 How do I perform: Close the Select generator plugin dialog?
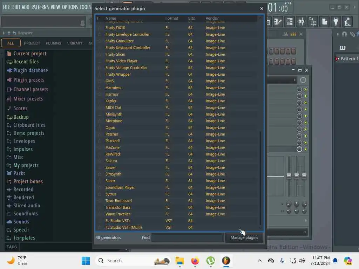click(262, 9)
